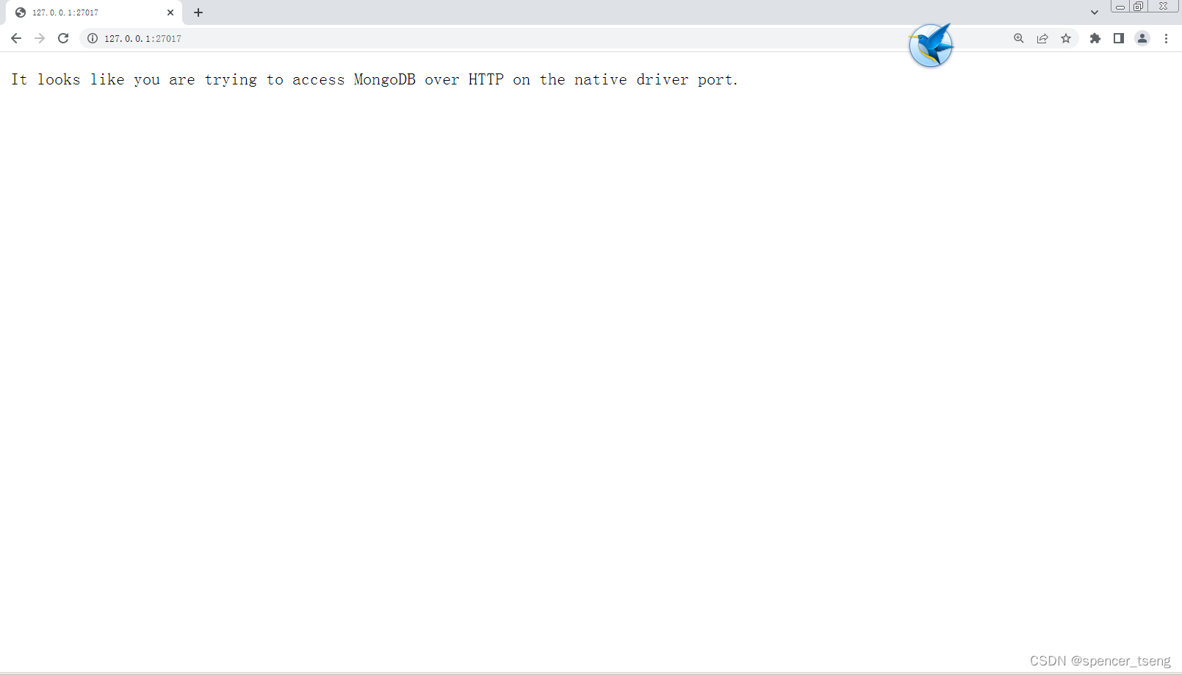Bookmark this tab with star icon
Image resolution: width=1182 pixels, height=675 pixels.
point(1066,38)
